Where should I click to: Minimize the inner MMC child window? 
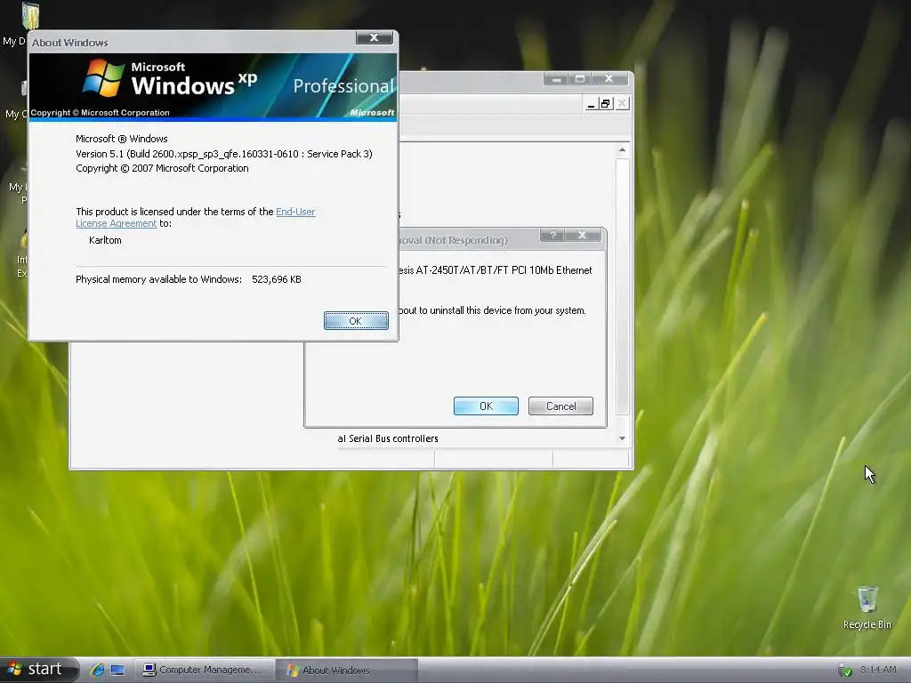(x=591, y=103)
